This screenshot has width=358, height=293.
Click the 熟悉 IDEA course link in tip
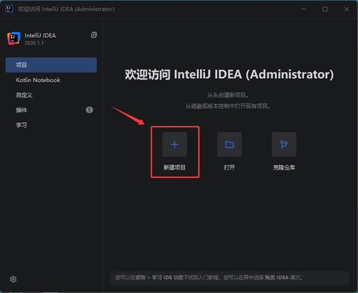277,277
